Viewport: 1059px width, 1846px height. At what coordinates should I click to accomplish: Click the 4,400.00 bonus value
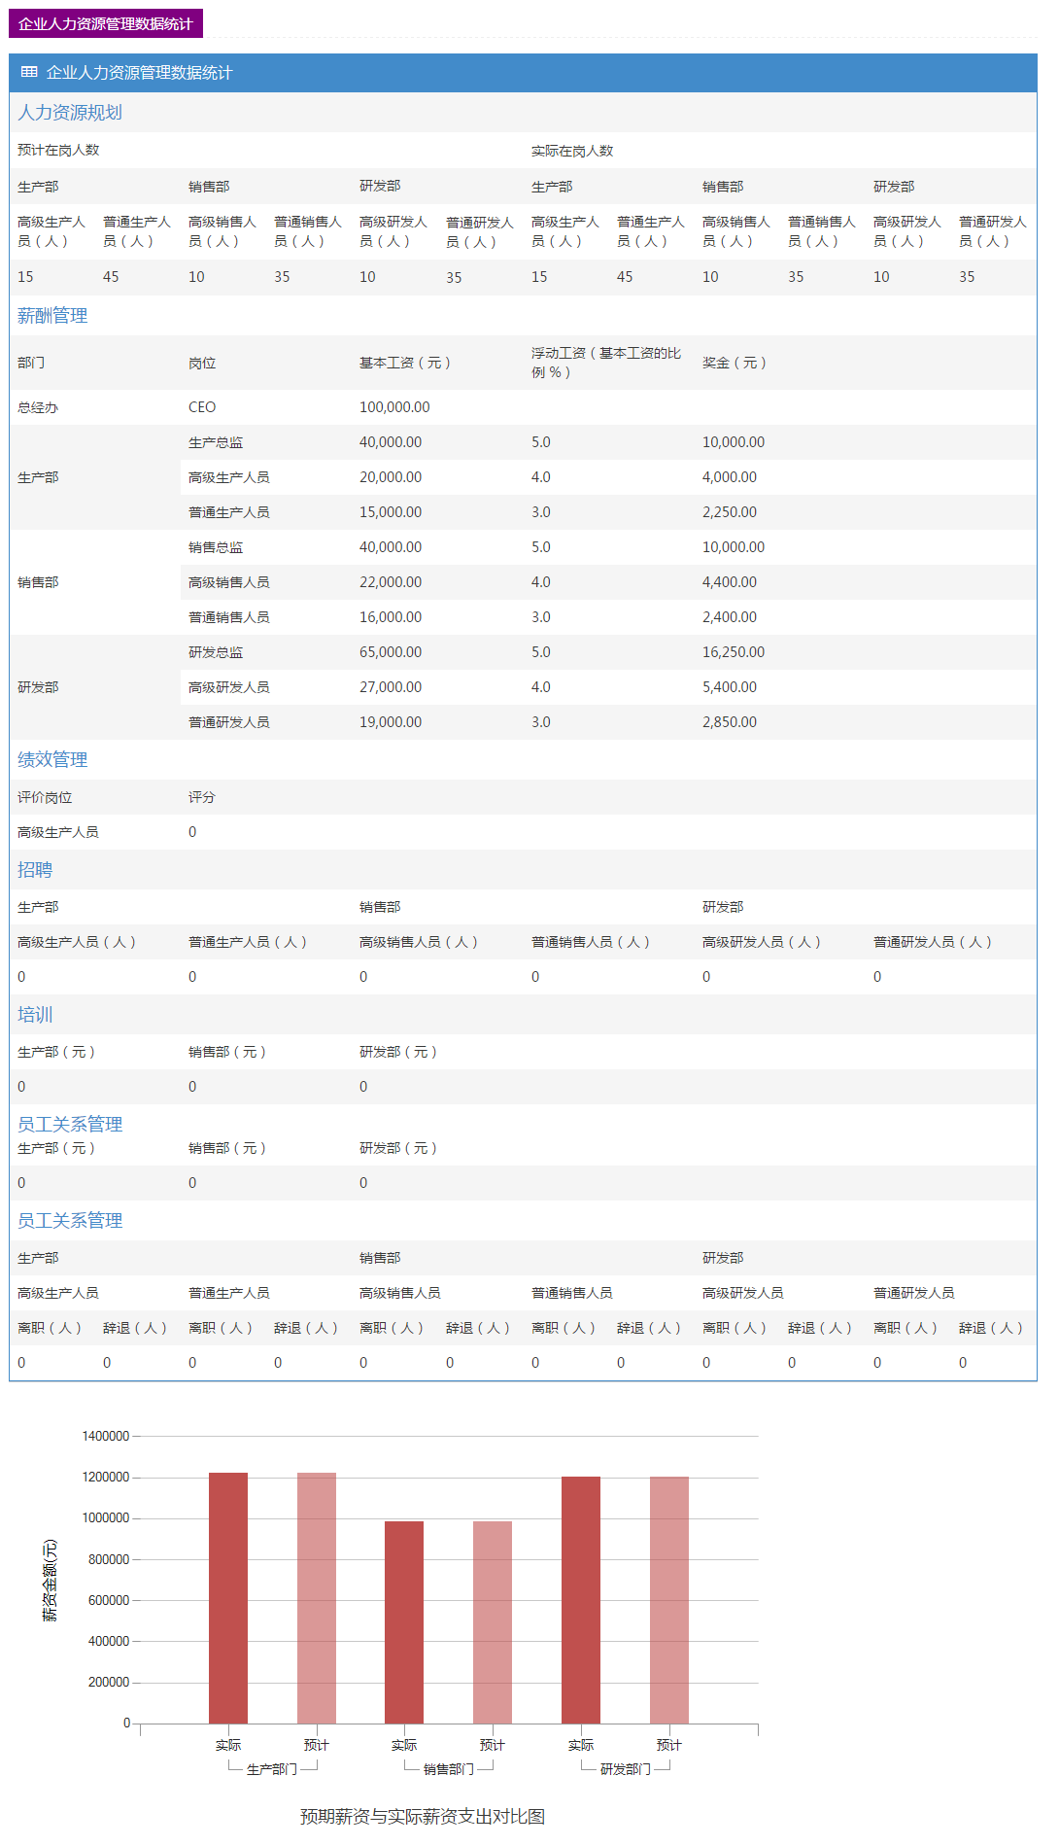click(730, 582)
